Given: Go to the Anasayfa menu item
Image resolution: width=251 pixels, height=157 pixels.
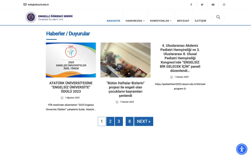Looking at the screenshot, I should tap(113, 21).
